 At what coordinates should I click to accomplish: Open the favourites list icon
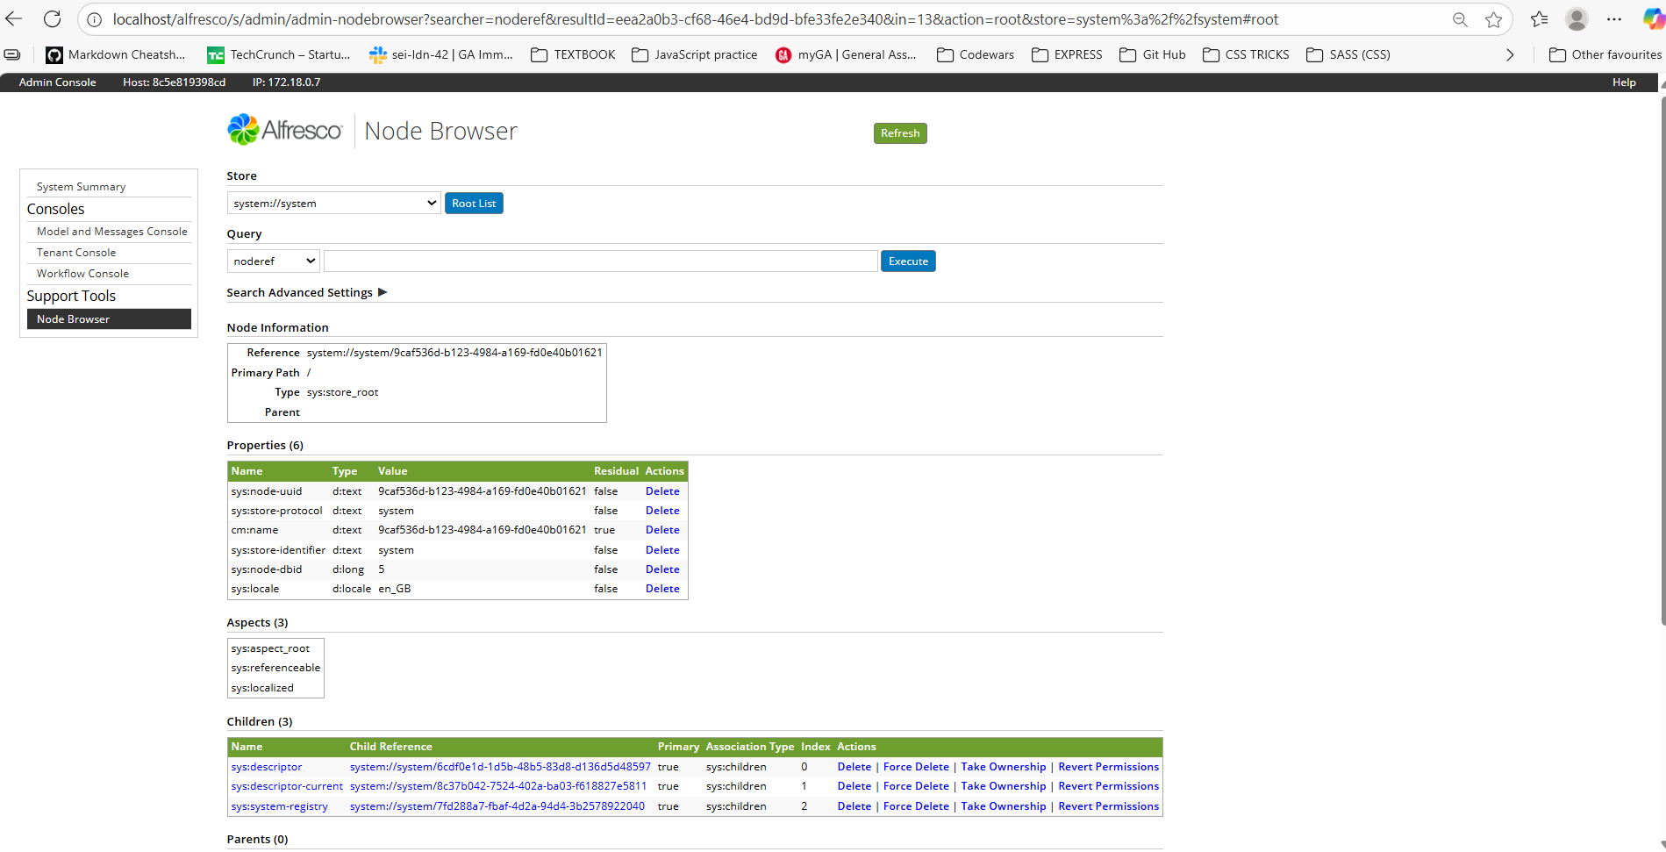pyautogui.click(x=1539, y=19)
